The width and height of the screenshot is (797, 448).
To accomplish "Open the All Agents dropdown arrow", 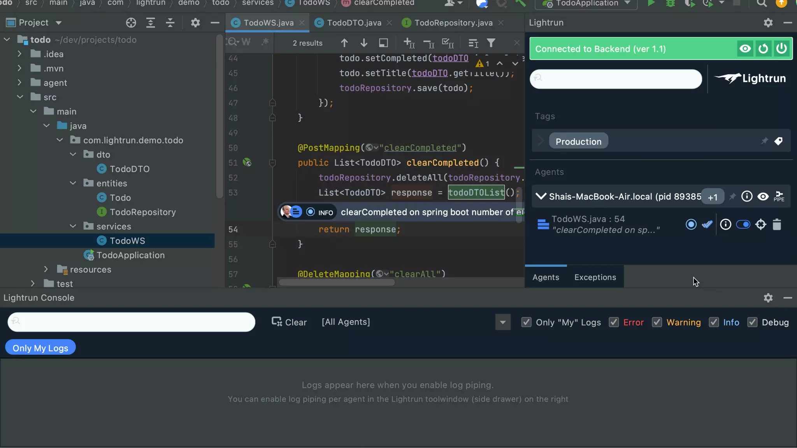I will point(503,322).
